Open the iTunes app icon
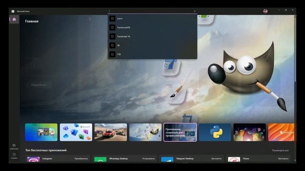The width and height of the screenshot is (305, 171). click(234, 159)
